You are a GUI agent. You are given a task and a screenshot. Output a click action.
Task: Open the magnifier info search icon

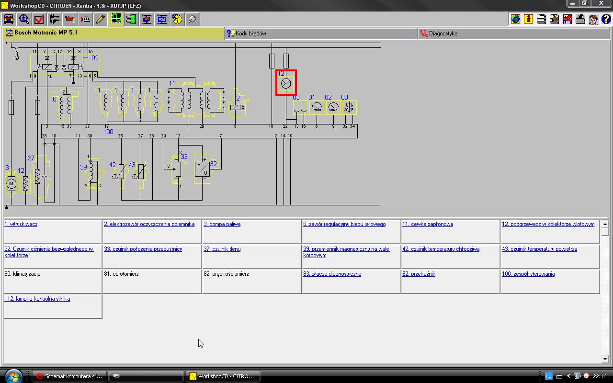pos(24,19)
